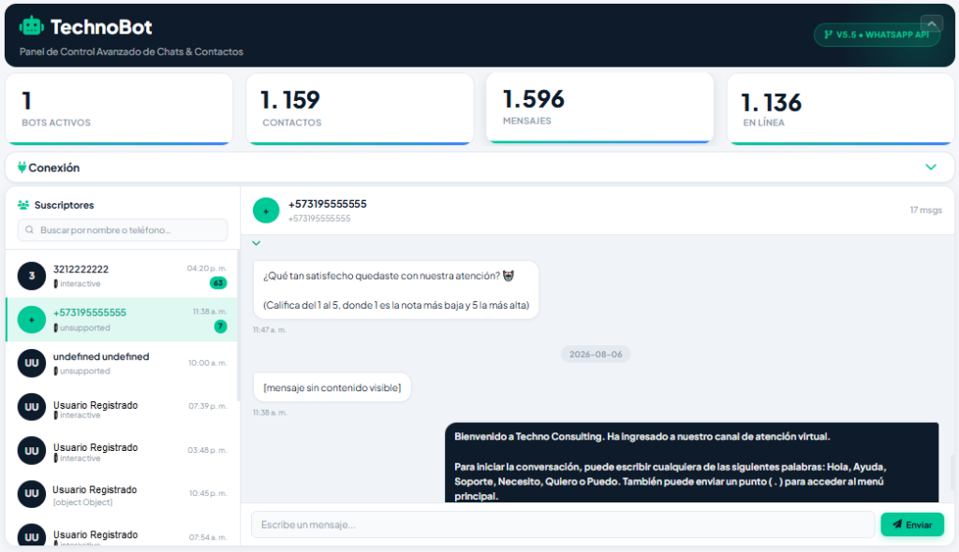The width and height of the screenshot is (959, 552).
Task: Click the mensaje sin contenido visible bubble
Action: (332, 387)
